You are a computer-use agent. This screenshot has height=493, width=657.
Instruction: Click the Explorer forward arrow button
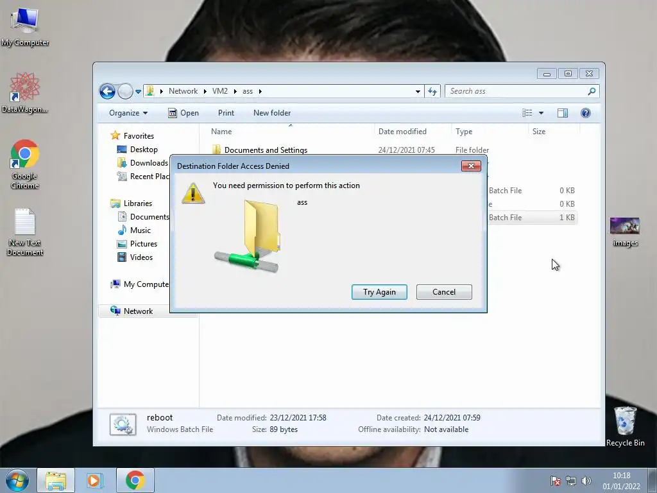pyautogui.click(x=125, y=91)
